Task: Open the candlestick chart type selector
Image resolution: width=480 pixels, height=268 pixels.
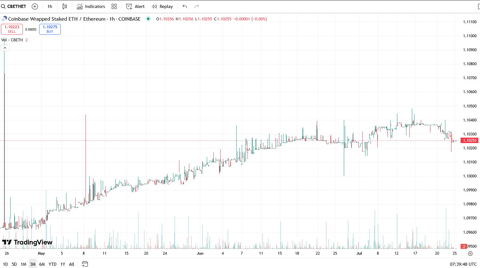Action: click(65, 6)
